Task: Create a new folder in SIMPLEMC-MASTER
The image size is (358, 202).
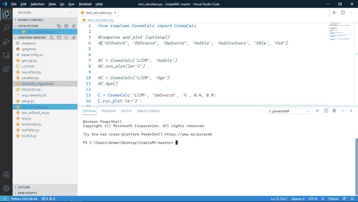Action: click(59, 38)
